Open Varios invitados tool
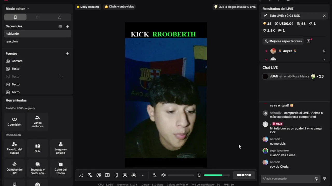Viewport: 332px width, 186px height. point(38,121)
